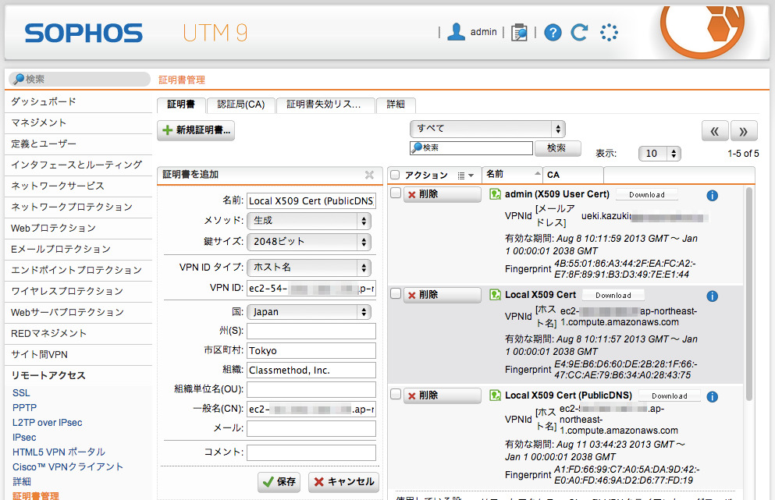Check the box for Local X509 Cert (PublicDNS)
The width and height of the screenshot is (775, 500).
(x=396, y=394)
